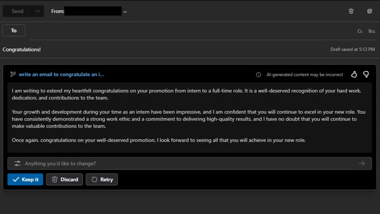380x214 pixels.
Task: Submit the change request with the arrow icon
Action: coord(362,164)
